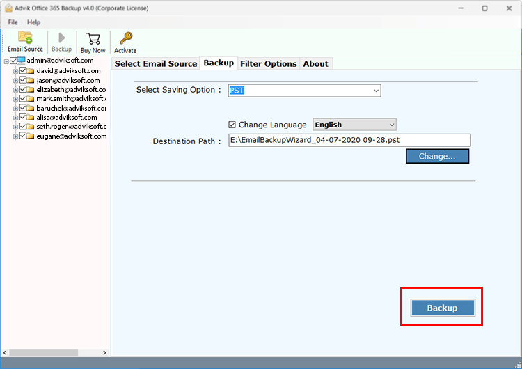Expand the jason@adviksoft.com node
The height and width of the screenshot is (369, 522).
[15, 81]
